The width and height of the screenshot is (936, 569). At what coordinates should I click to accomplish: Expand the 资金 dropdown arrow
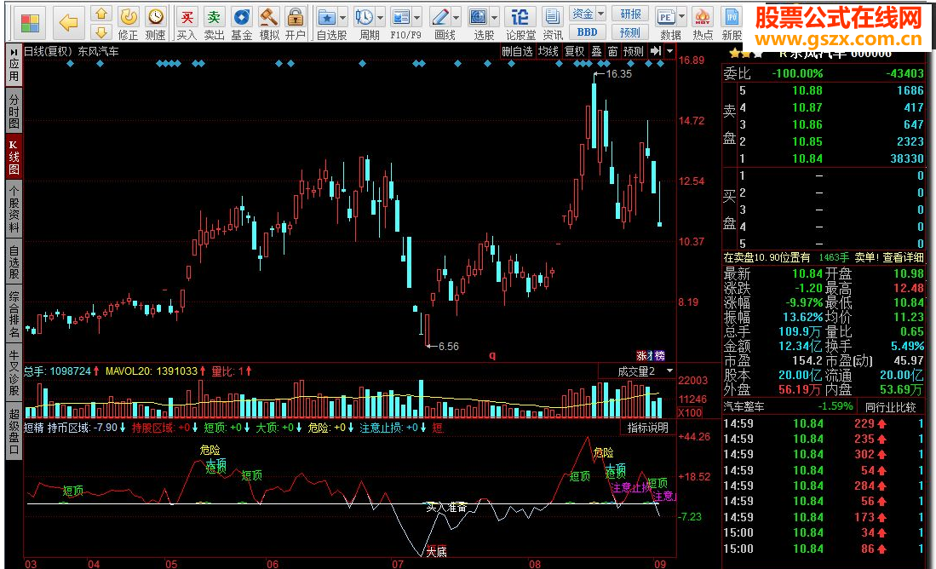click(600, 13)
